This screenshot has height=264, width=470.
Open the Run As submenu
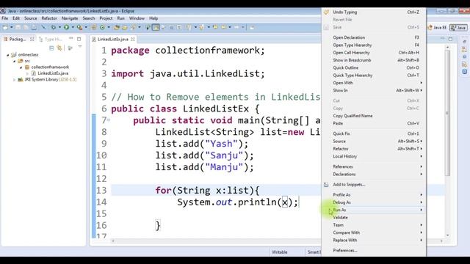[373, 210]
